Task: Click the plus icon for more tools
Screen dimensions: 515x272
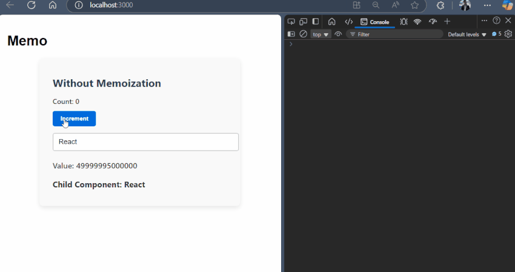Action: pos(448,22)
